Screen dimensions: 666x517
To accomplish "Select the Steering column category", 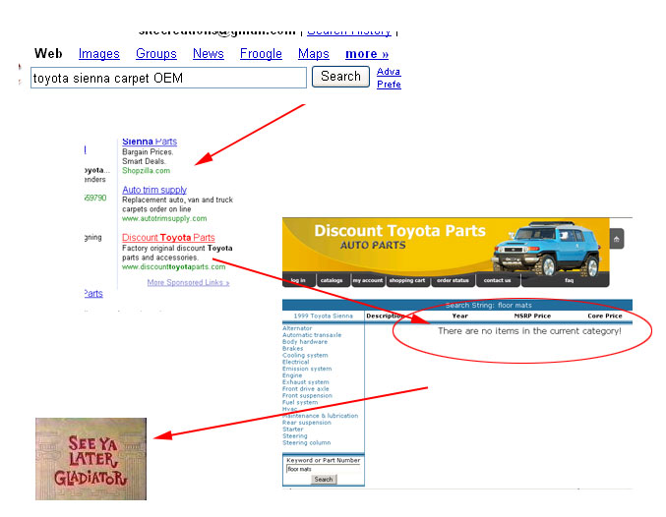I will 307,443.
